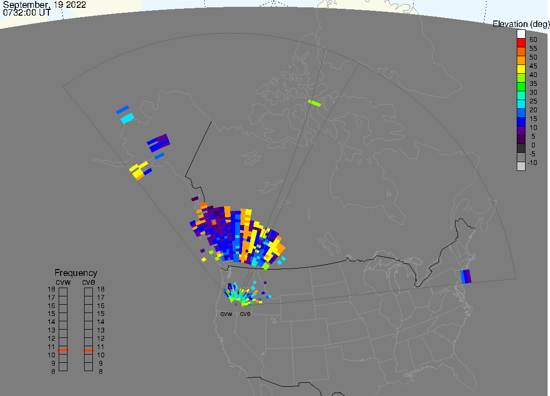550x396 pixels.
Task: Select the orange 45–50 degree legend swatch
Action: 521,60
